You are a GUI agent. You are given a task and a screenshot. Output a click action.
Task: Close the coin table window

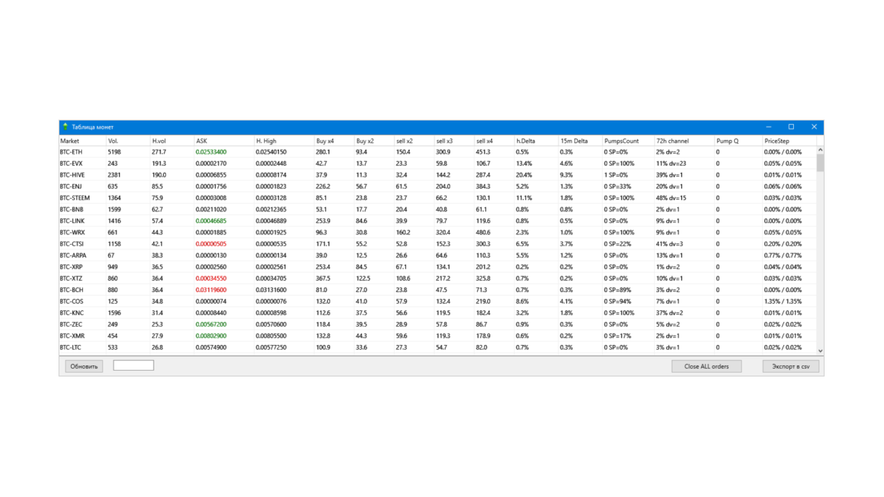click(x=814, y=127)
